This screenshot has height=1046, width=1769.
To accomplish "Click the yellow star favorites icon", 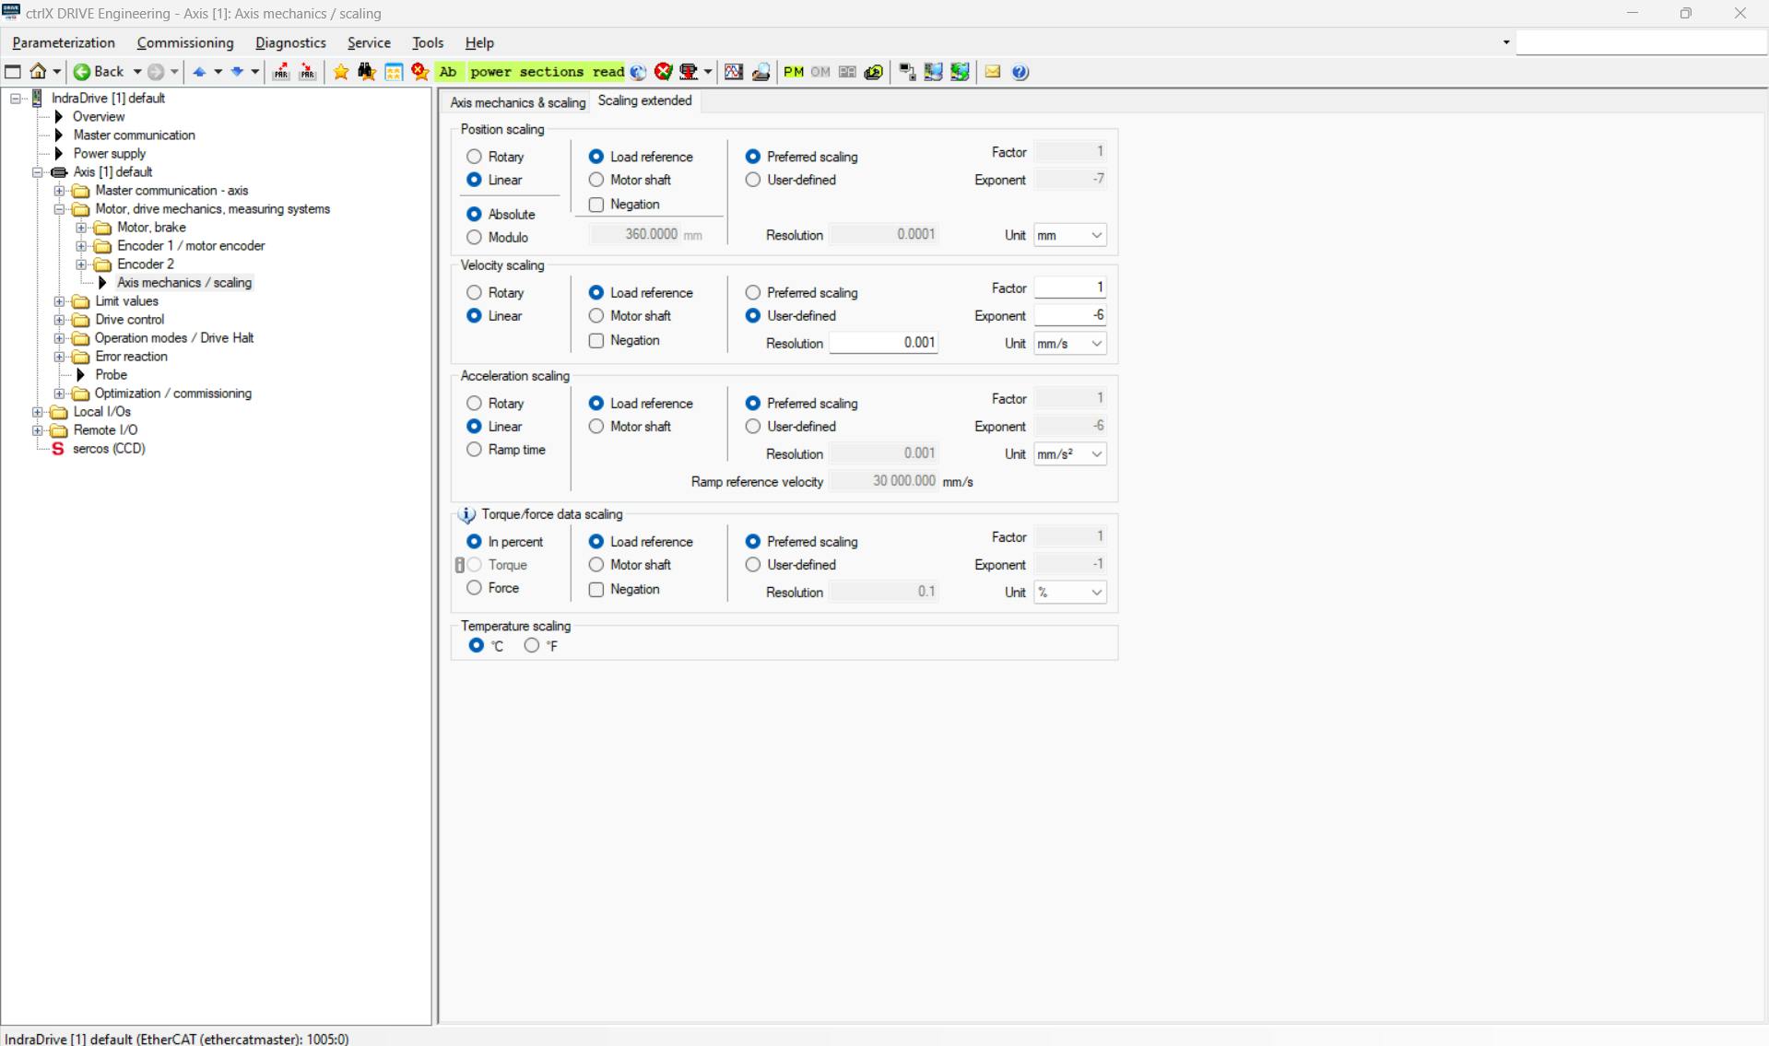I will 341,72.
